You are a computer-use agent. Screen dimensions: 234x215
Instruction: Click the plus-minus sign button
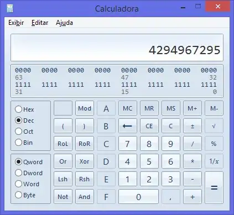193,126
